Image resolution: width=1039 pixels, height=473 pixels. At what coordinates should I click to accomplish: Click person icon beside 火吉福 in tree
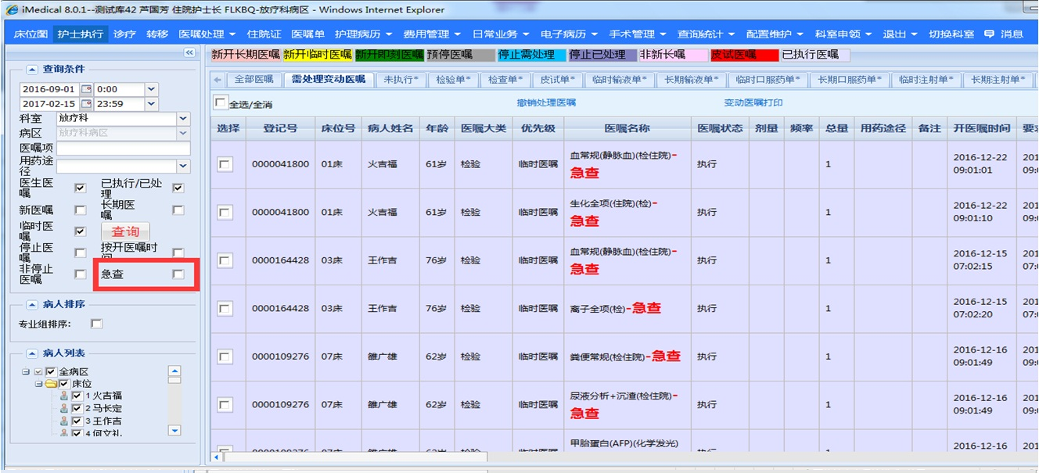[65, 396]
